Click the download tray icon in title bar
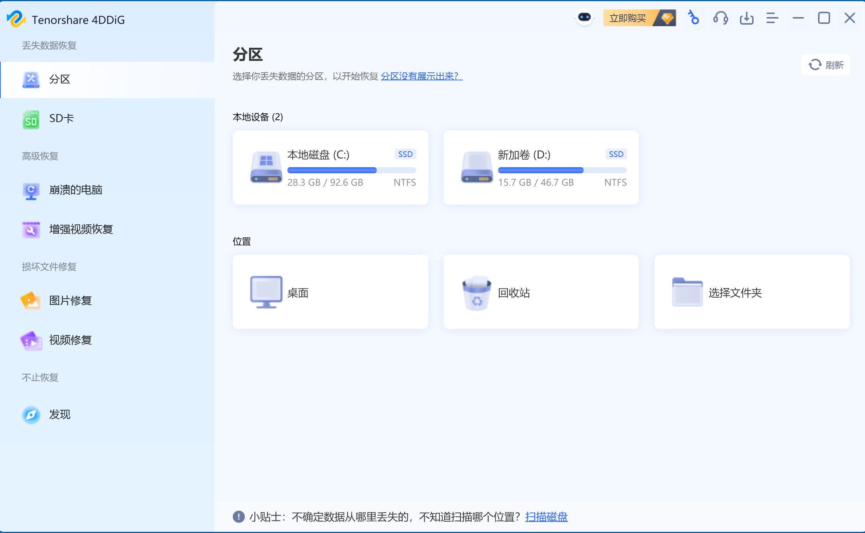 [x=746, y=18]
